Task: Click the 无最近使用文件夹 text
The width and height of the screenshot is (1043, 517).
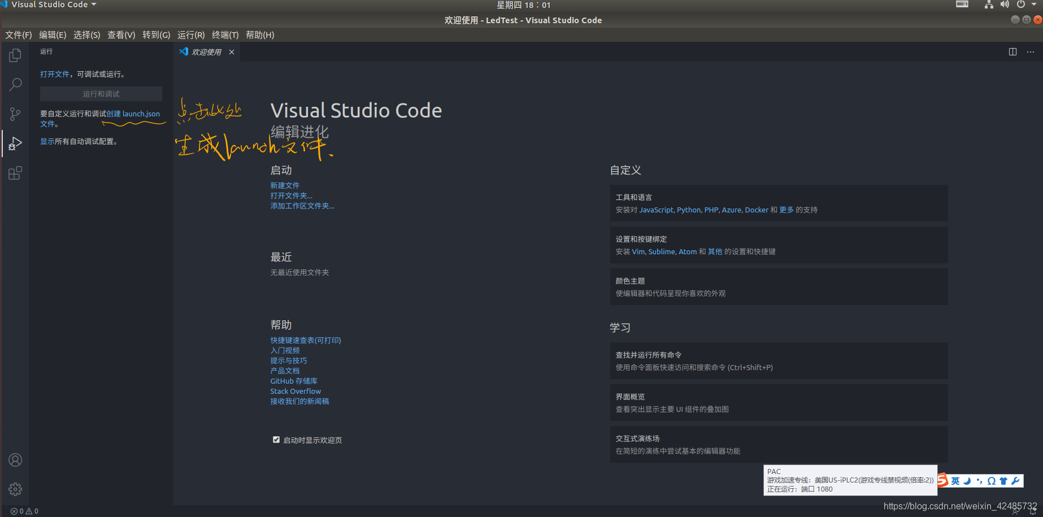Action: point(299,272)
